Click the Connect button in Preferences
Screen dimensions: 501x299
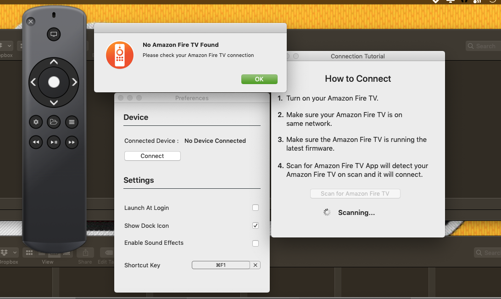152,156
